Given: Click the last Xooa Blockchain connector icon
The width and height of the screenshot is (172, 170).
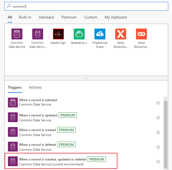Looking at the screenshot, I should click(x=141, y=34).
